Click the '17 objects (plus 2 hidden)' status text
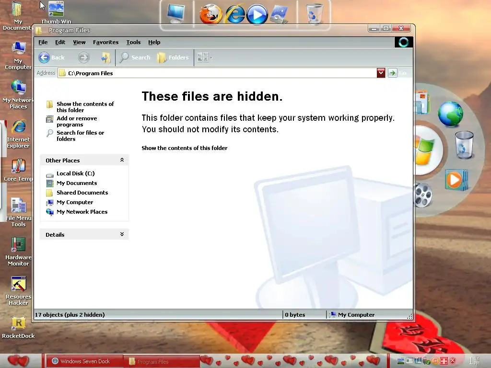This screenshot has height=368, width=491. [x=70, y=315]
